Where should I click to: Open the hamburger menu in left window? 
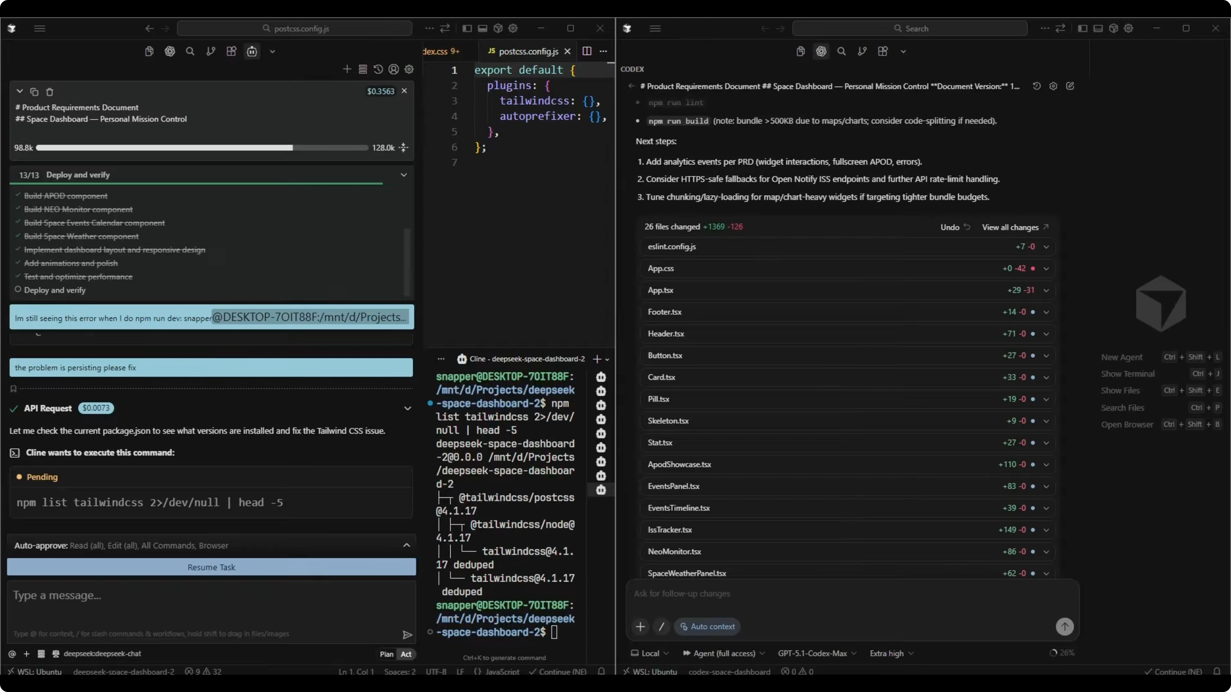(x=40, y=29)
